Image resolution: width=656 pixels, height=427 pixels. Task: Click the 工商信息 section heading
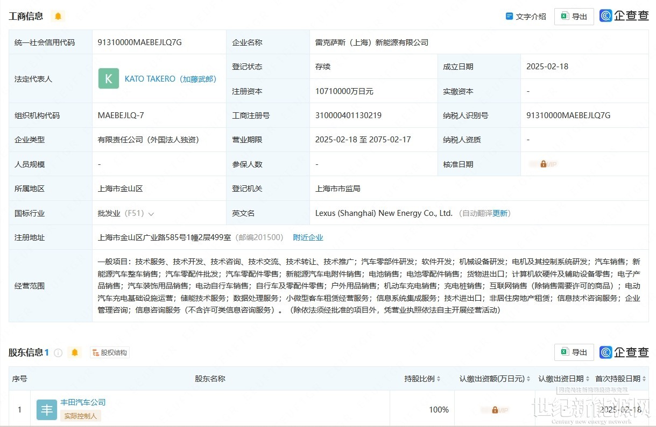pyautogui.click(x=26, y=16)
